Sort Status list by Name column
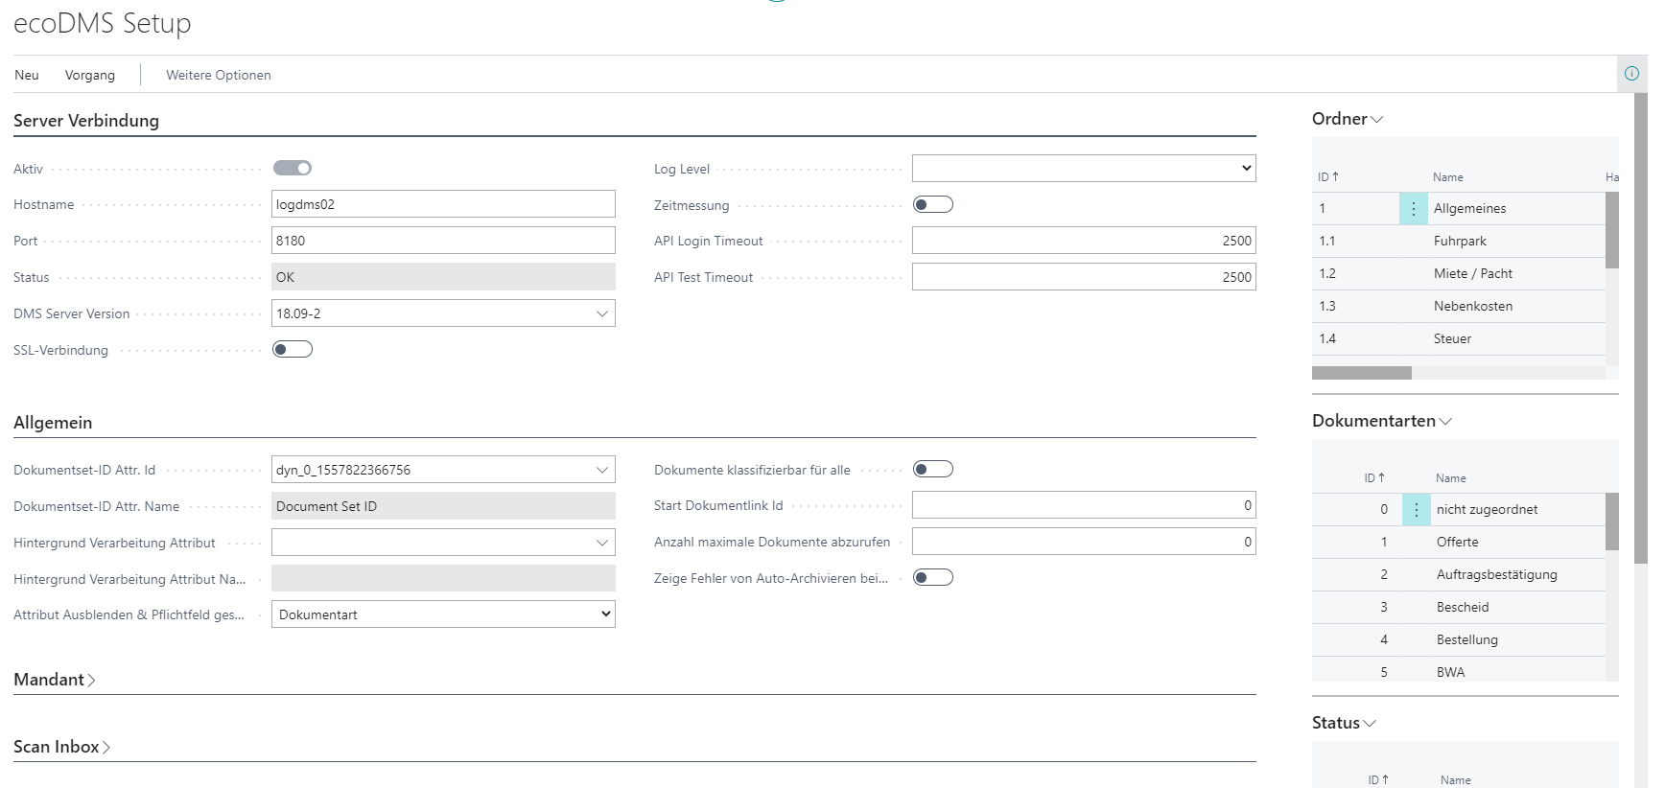The image size is (1665, 788). 1456,780
